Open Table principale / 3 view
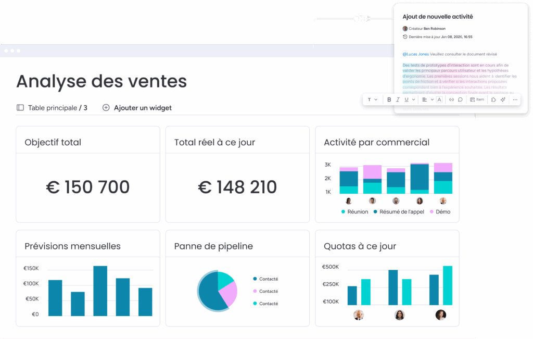This screenshot has height=339, width=533. (57, 108)
